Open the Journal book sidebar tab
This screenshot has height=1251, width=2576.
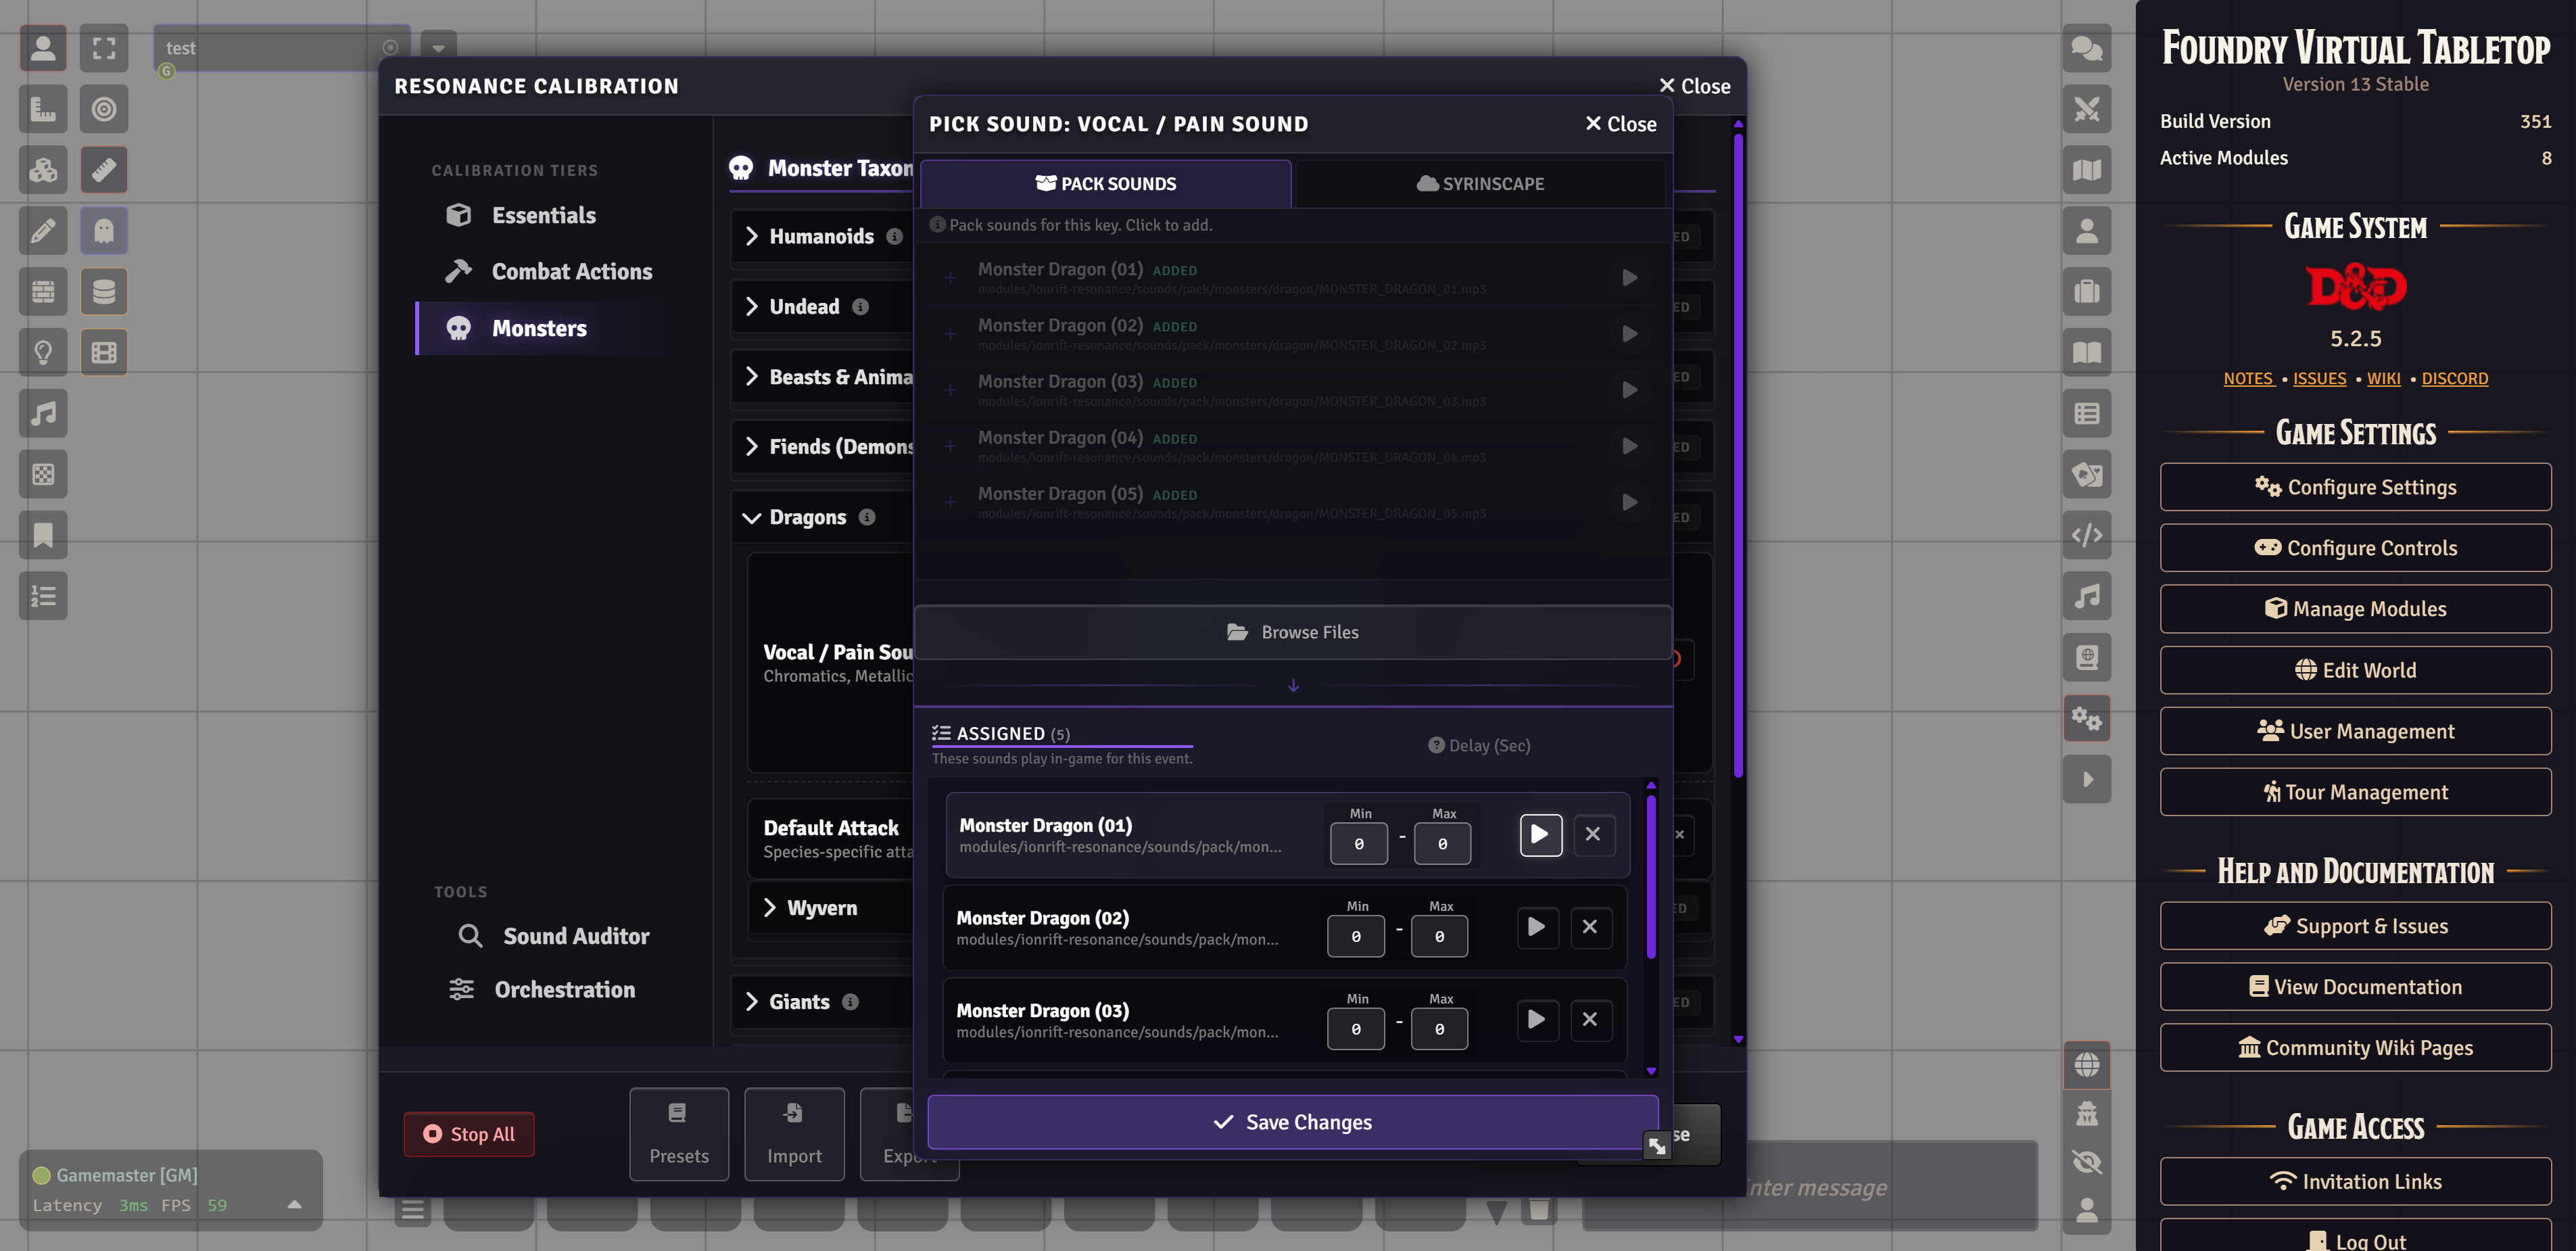[x=2087, y=353]
